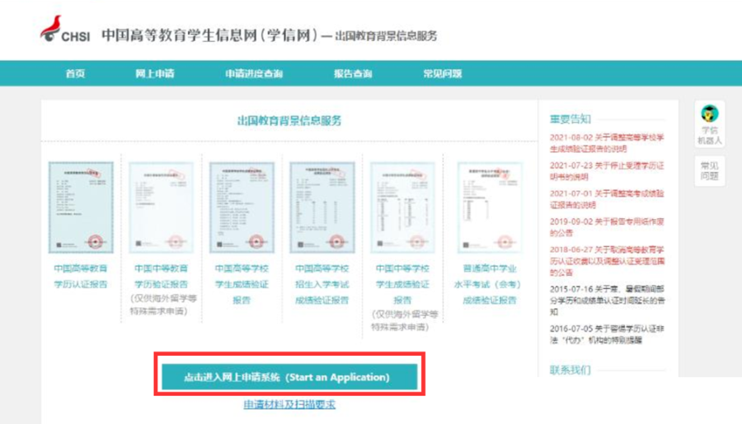Open 普通高中学业水平考试（会考）成绩验证报告 text link
Image resolution: width=742 pixels, height=424 pixels.
[x=490, y=284]
